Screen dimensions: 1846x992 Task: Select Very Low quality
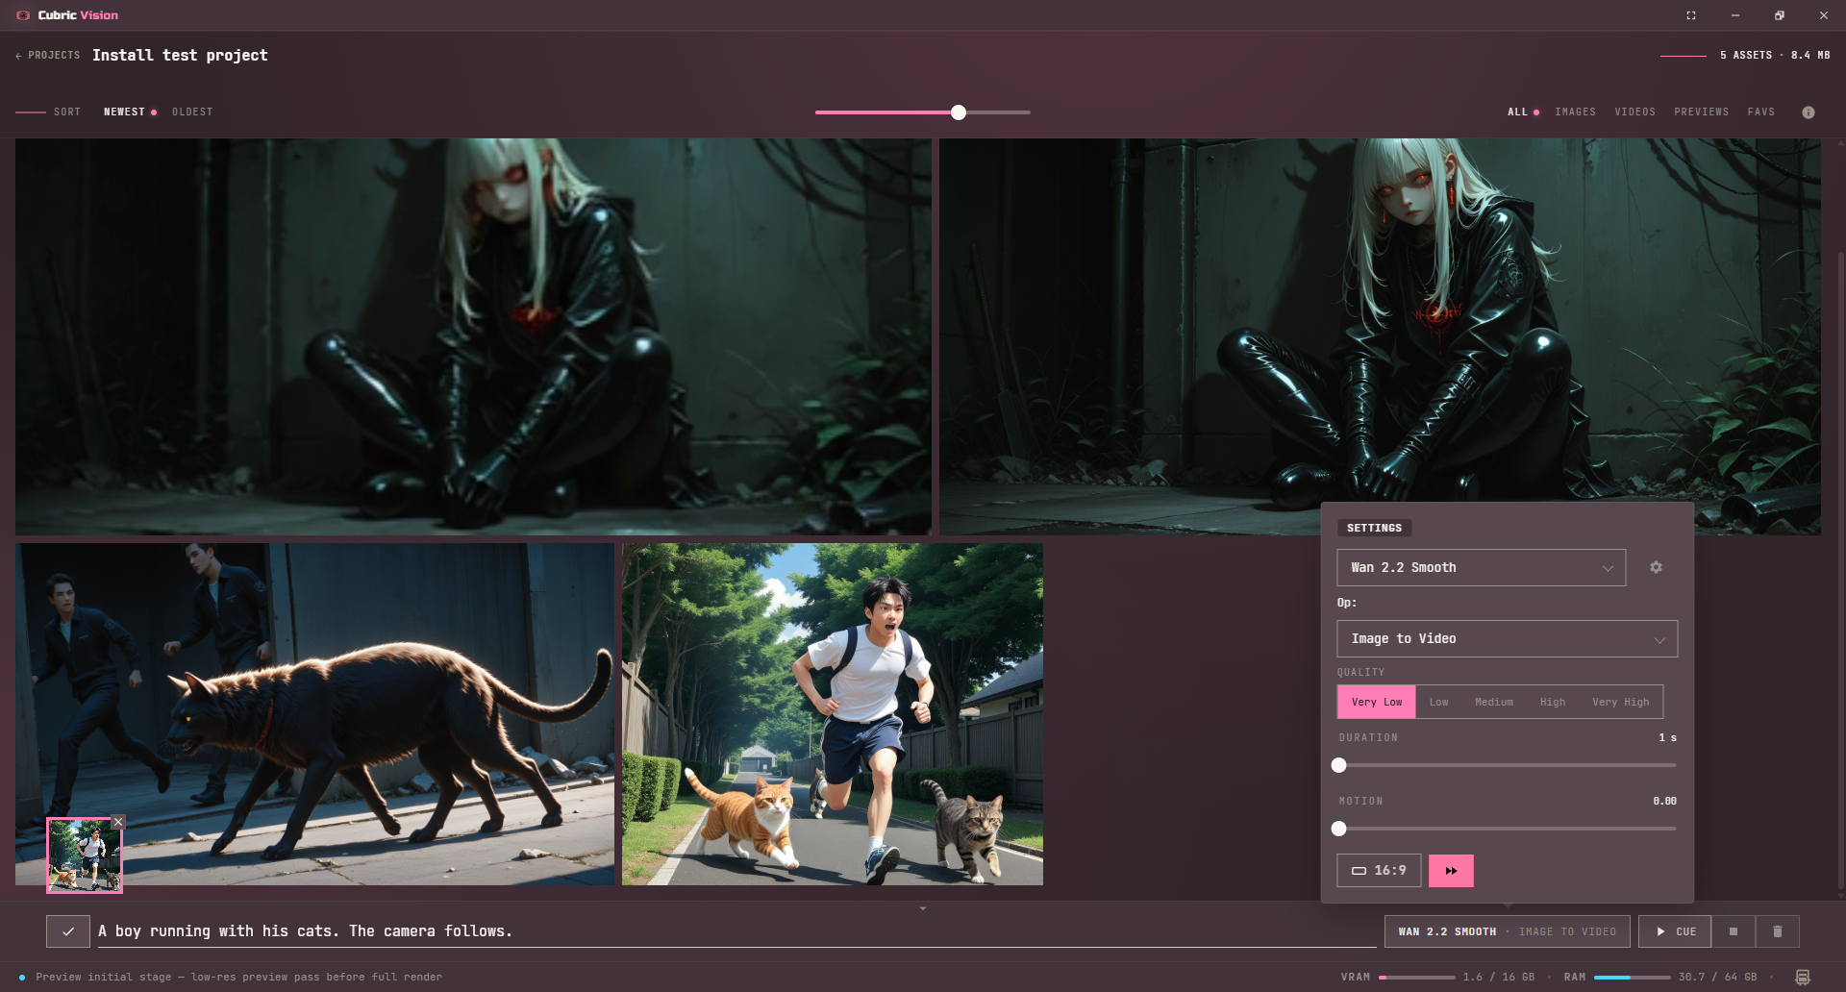click(x=1377, y=702)
